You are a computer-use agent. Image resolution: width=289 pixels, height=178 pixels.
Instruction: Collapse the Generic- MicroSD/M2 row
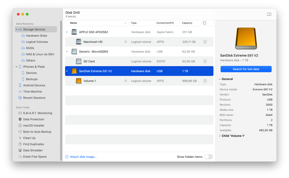click(x=67, y=52)
